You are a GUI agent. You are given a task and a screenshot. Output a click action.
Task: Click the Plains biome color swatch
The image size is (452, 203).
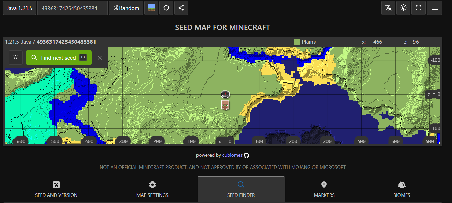(x=297, y=42)
